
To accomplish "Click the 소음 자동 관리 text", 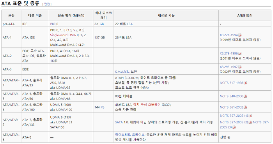I will pyautogui.click(x=126, y=110).
